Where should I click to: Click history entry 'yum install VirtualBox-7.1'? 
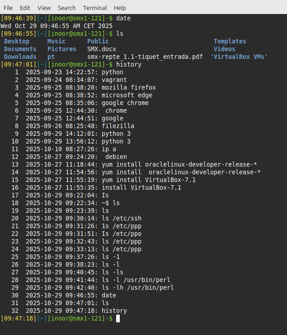click(x=143, y=180)
